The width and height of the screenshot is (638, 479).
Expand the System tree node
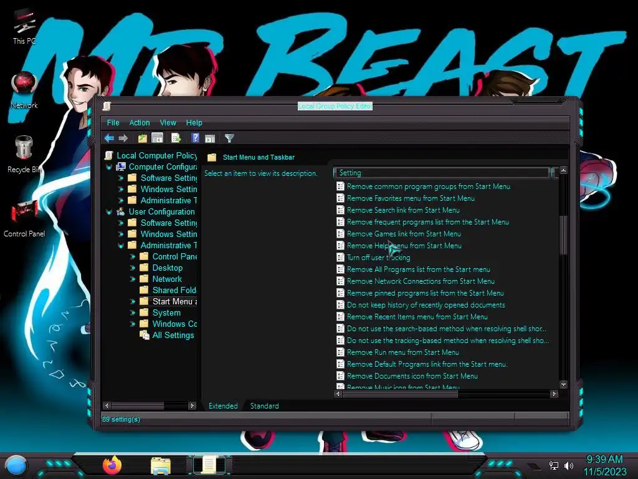pyautogui.click(x=132, y=313)
